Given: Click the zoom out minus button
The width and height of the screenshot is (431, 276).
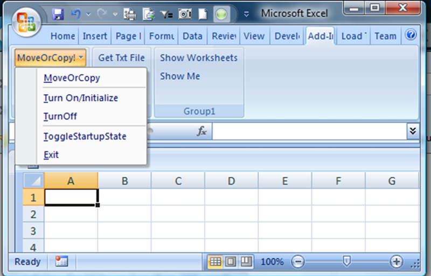Looking at the screenshot, I should [x=298, y=261].
